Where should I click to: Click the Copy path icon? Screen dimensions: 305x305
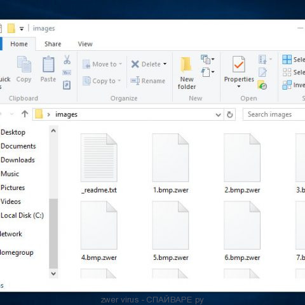67,72
